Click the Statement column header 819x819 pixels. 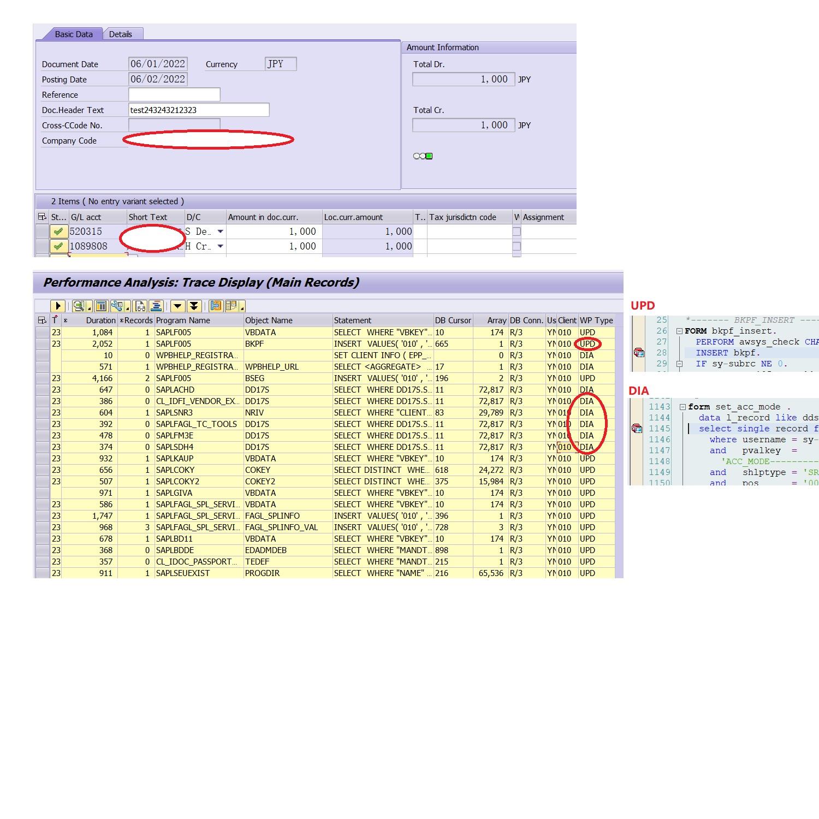(383, 321)
